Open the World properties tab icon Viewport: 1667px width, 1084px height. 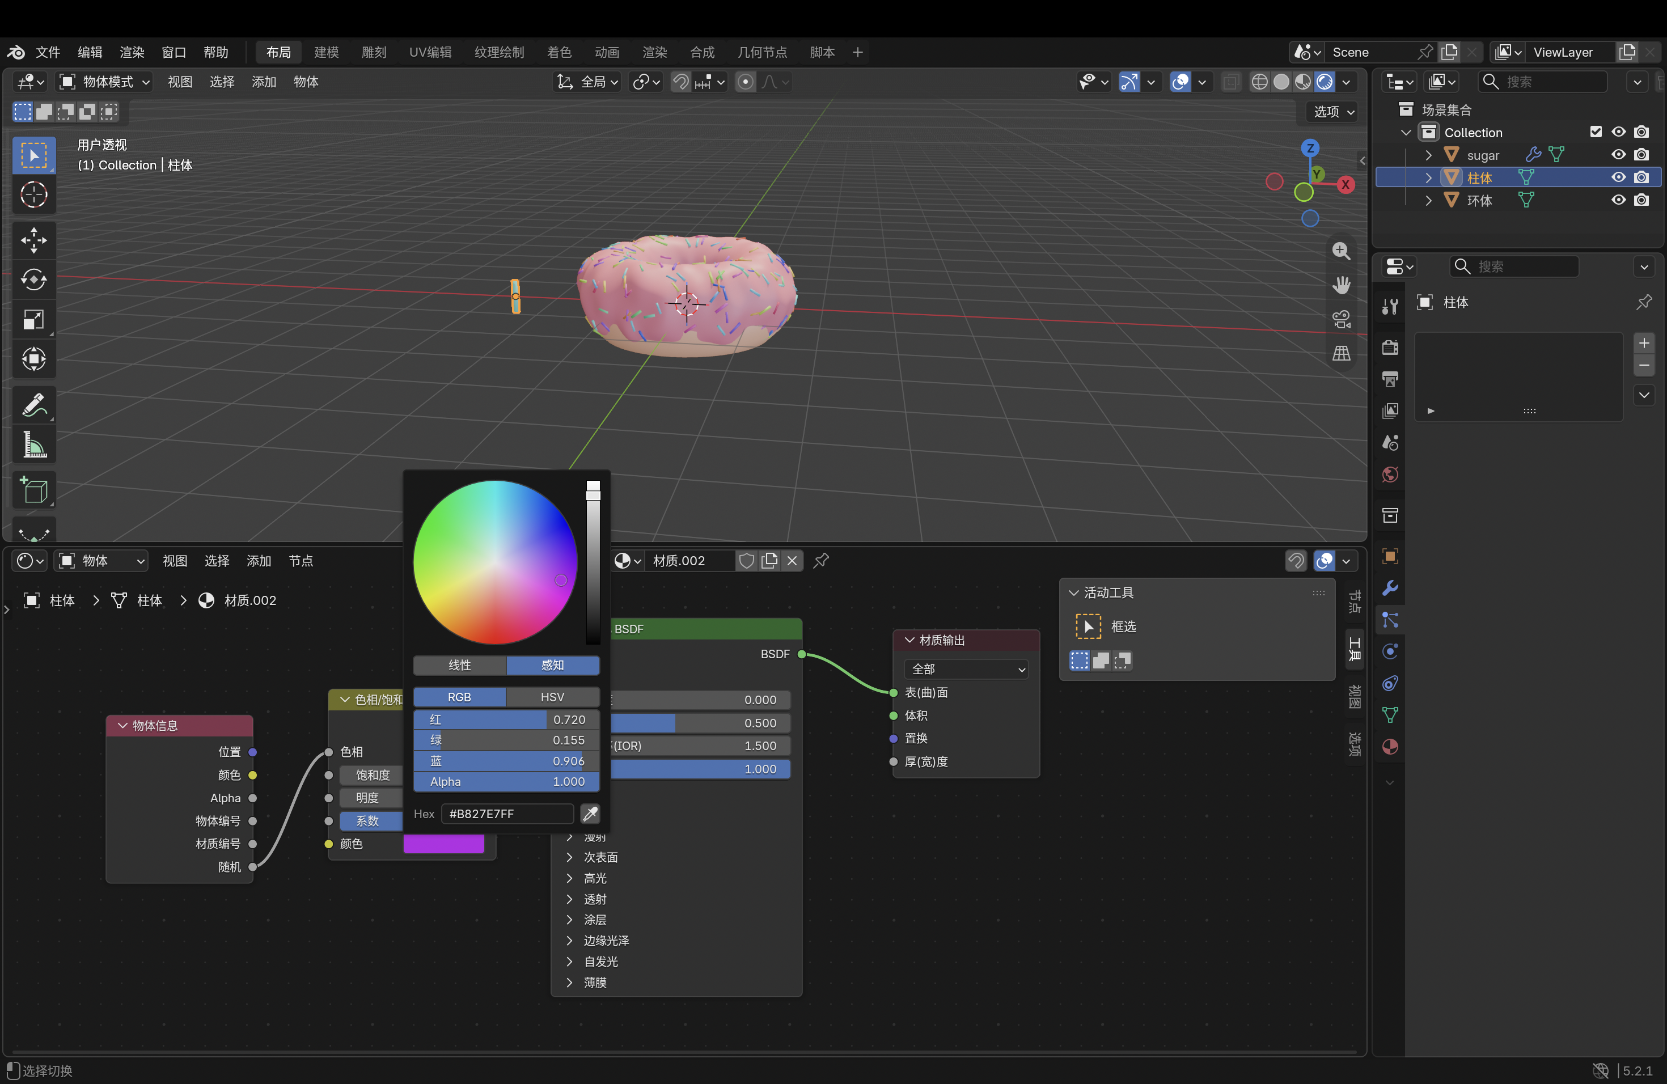click(x=1390, y=475)
